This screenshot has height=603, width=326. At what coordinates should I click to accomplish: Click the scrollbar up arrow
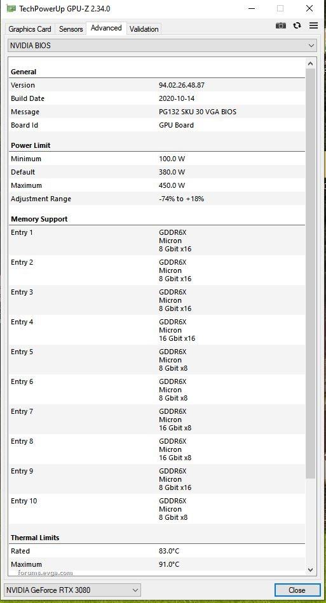311,64
